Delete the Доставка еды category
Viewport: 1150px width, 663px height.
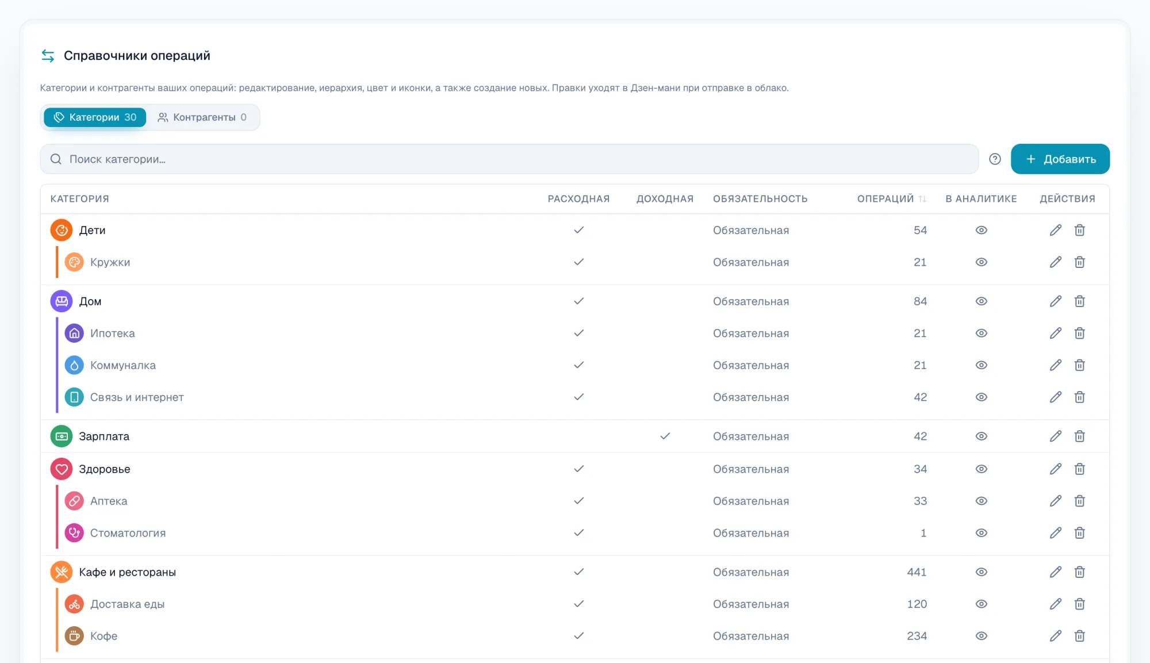(1079, 604)
